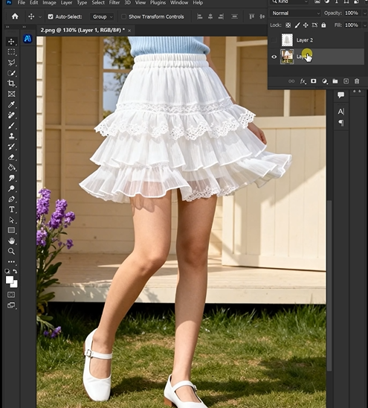This screenshot has height=408, width=368.
Task: Open the Auto-Select Group dropdown
Action: point(102,16)
